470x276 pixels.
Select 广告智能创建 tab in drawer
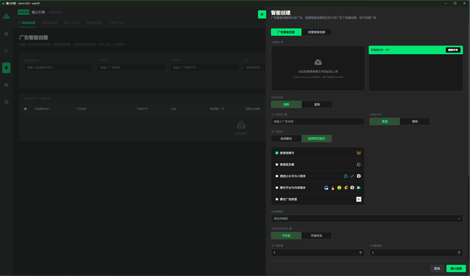286,32
